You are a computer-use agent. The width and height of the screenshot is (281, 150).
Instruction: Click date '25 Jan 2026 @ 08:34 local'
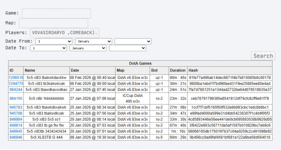(x=93, y=107)
